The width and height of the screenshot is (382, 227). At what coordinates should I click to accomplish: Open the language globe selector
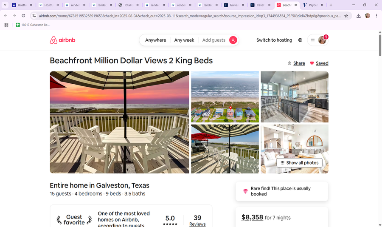300,40
